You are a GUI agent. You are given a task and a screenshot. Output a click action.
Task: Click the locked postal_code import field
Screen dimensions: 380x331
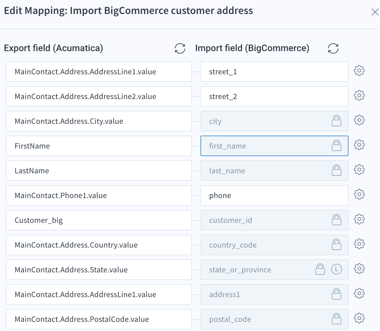click(x=274, y=319)
